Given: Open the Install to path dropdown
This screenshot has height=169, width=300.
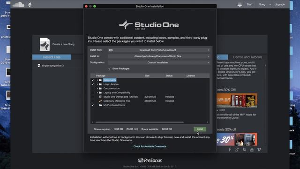Looking at the screenshot, I should tap(159, 56).
